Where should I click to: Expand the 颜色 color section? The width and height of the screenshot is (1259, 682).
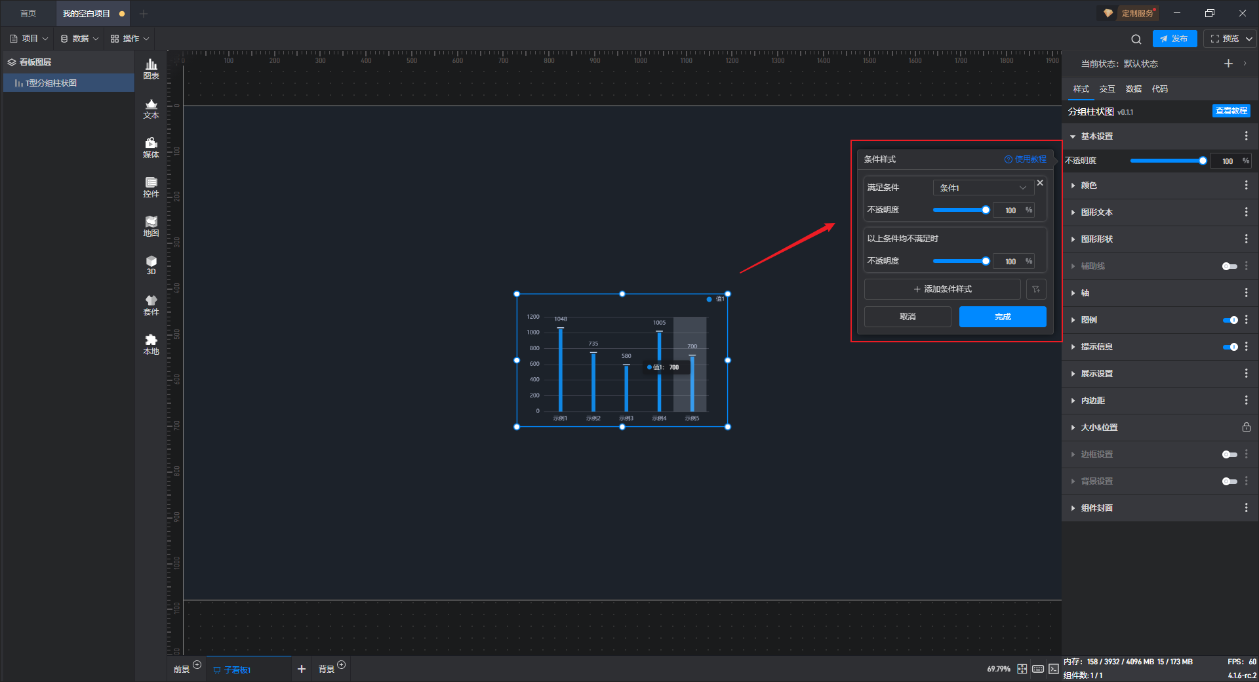click(1089, 186)
